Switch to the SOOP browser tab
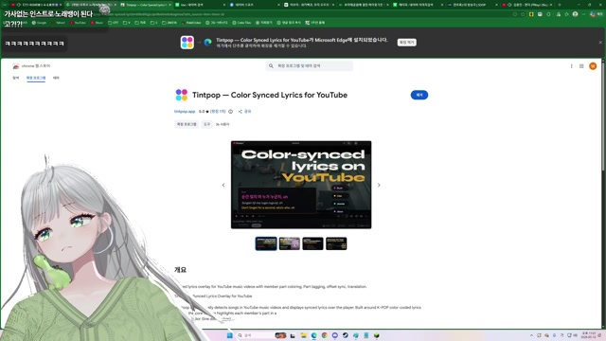606x341 pixels. pyautogui.click(x=472, y=5)
